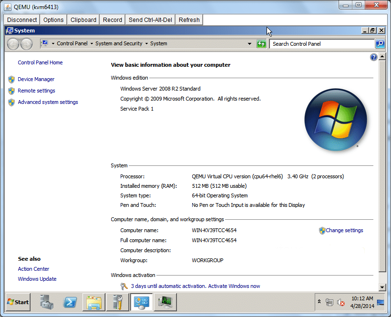Viewport: 391px width, 317px height.
Task: Click the muted volume icon in the tray
Action: tap(340, 303)
